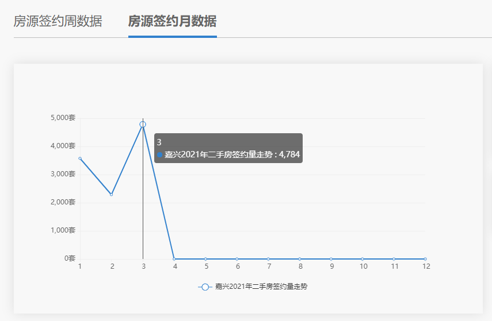The image size is (492, 321).
Task: Click the month 2 data point on line
Action: 112,195
